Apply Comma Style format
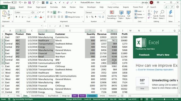This screenshot has height=101, width=181. click(96, 17)
